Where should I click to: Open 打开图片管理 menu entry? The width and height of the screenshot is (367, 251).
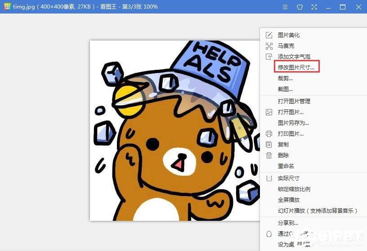(294, 101)
